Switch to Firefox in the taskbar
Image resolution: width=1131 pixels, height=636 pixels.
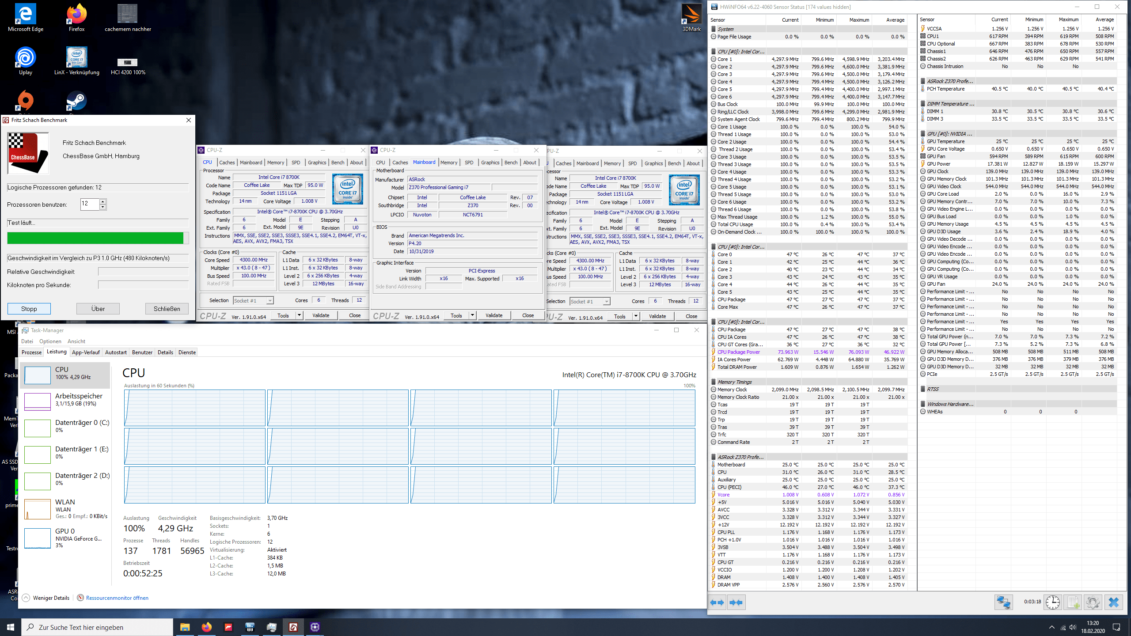pyautogui.click(x=206, y=627)
